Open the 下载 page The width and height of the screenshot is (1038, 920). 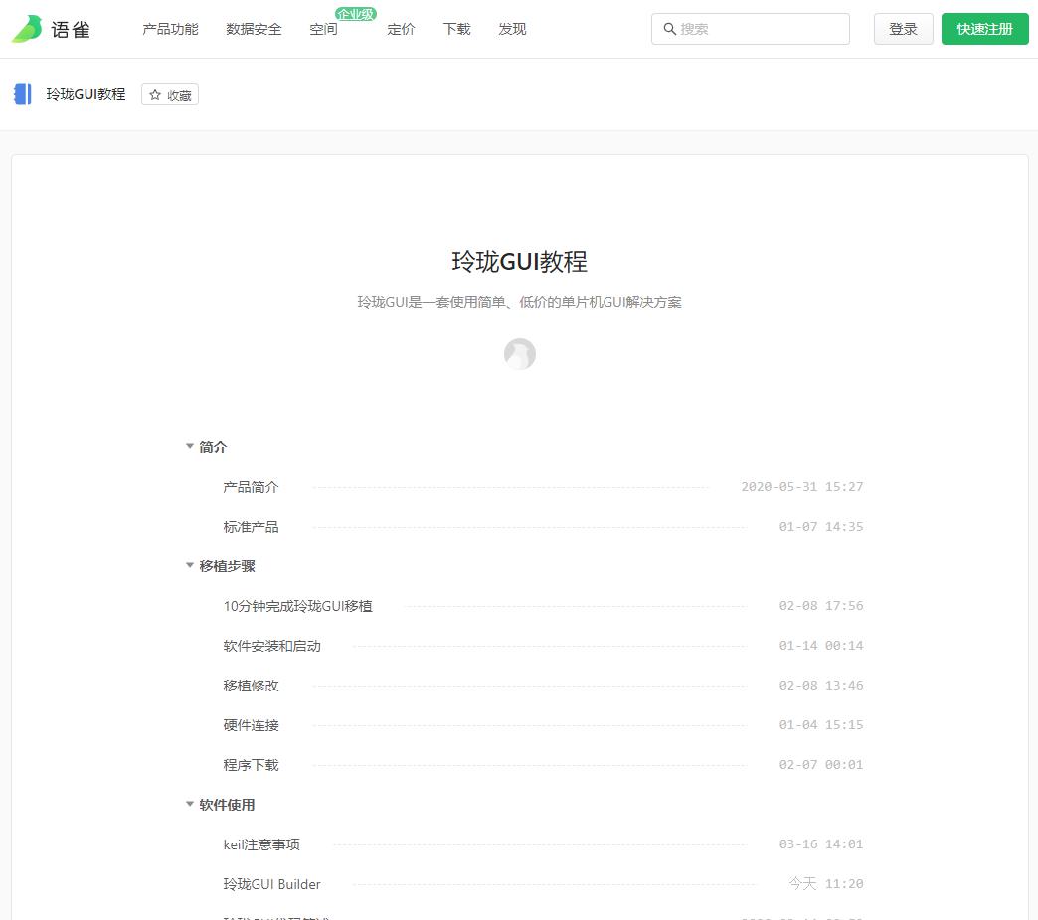coord(456,29)
